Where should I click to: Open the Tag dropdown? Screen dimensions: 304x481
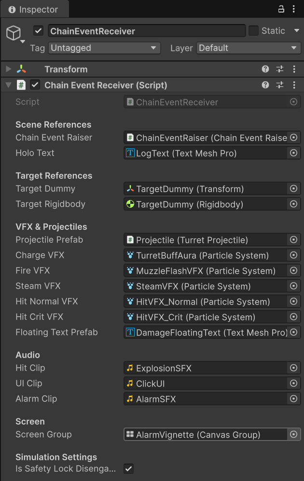[x=105, y=48]
